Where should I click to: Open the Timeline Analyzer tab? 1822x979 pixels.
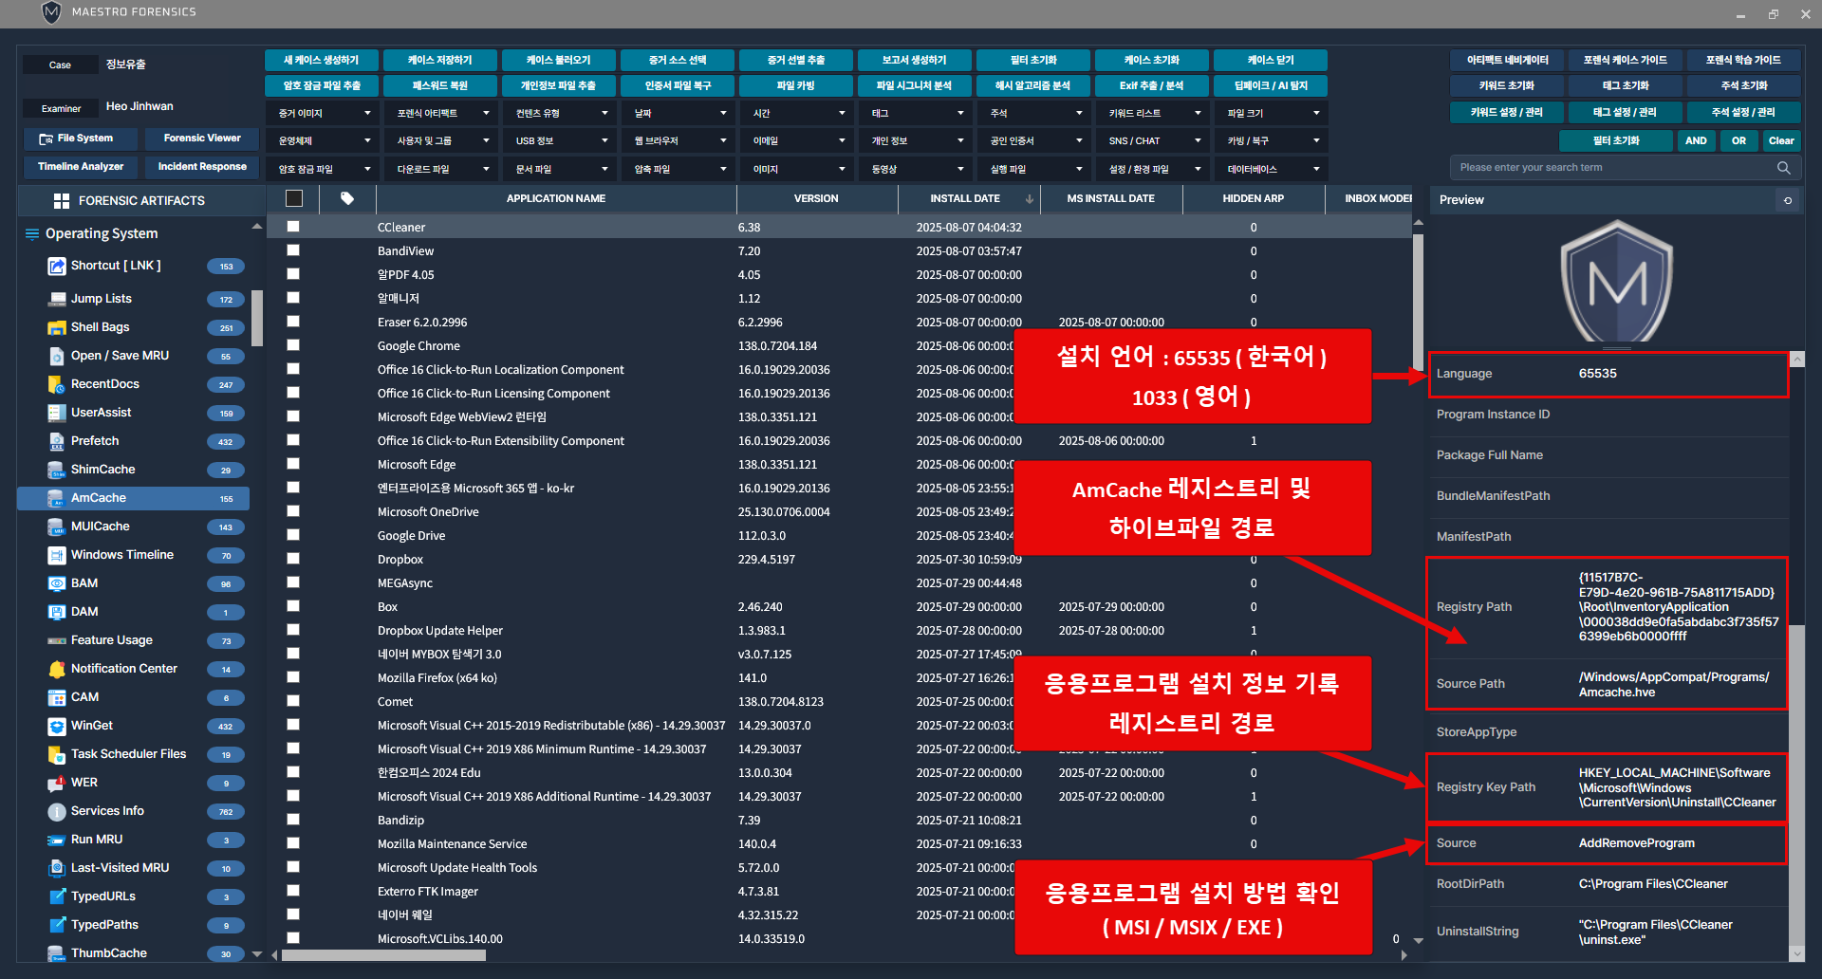(x=81, y=167)
